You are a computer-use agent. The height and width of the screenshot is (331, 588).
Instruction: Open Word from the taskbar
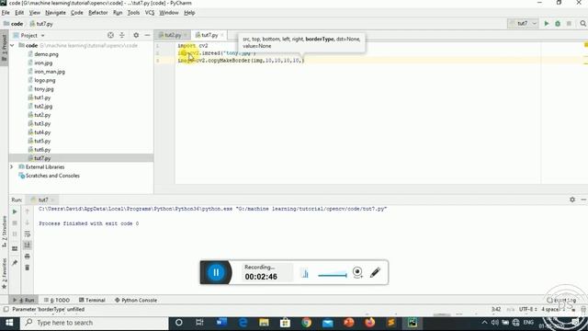tap(221, 323)
